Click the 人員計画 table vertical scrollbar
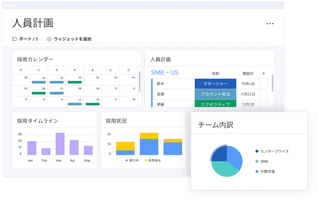Screen dimensions: 318x201 pyautogui.click(x=273, y=83)
